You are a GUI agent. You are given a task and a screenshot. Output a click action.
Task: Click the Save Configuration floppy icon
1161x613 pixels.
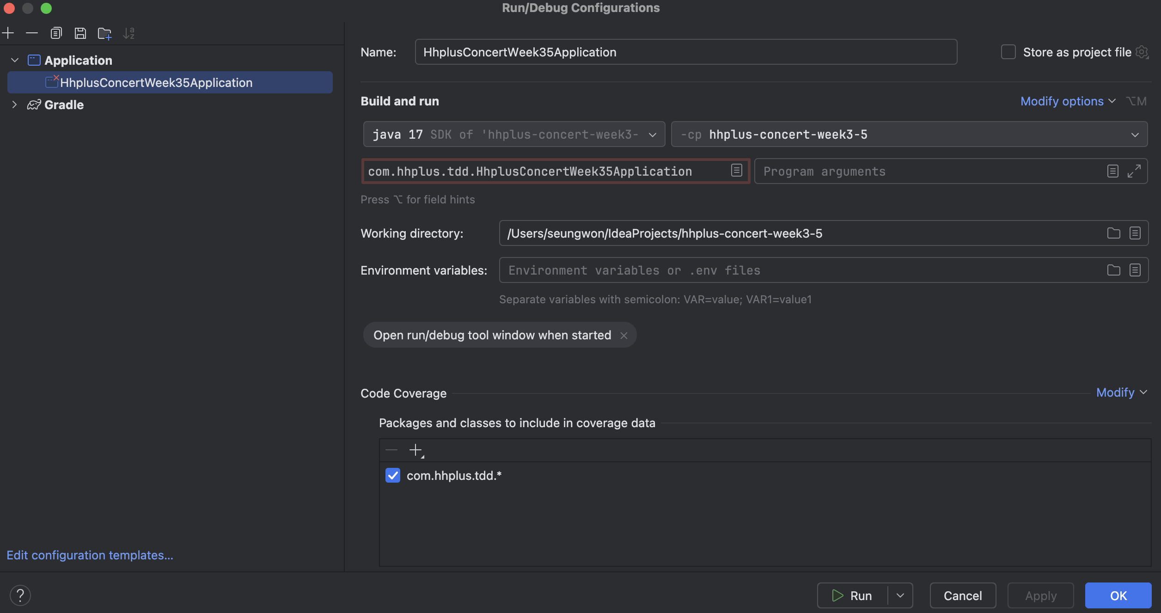tap(80, 33)
